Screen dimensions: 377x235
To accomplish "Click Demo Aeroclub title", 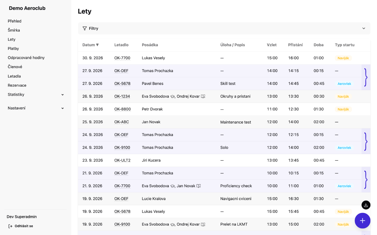I will (x=27, y=8).
